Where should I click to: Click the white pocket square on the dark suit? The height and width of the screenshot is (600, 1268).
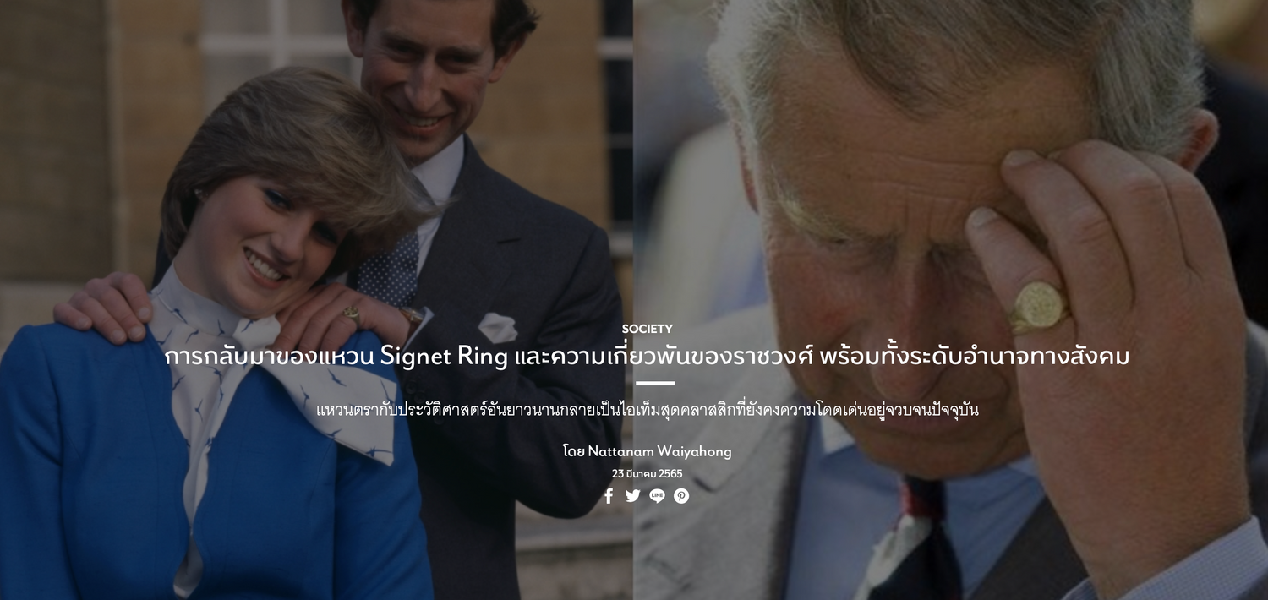[498, 328]
